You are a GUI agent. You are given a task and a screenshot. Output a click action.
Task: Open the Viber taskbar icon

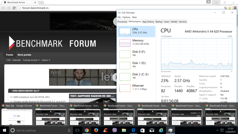point(115,130)
